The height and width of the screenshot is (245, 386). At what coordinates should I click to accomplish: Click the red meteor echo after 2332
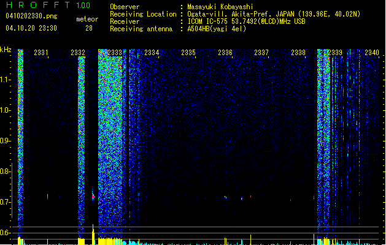coord(93,197)
